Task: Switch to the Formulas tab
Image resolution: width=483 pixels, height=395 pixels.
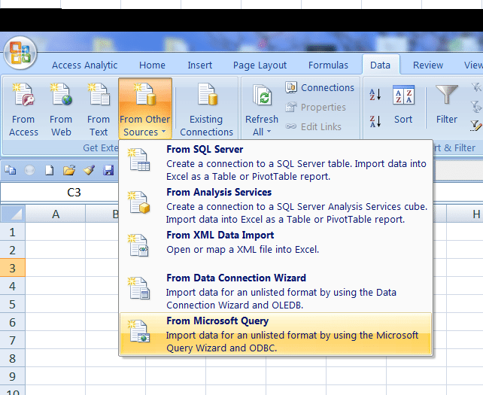Action: (x=328, y=65)
